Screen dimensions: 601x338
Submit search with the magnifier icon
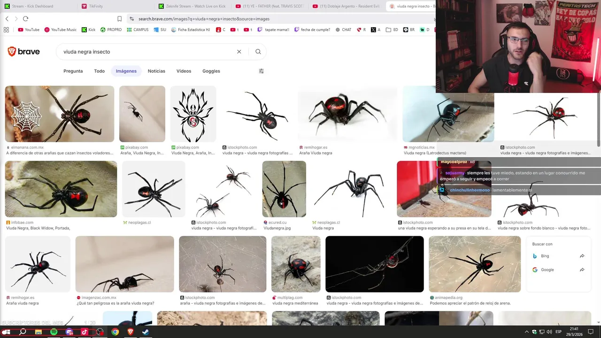pyautogui.click(x=258, y=52)
